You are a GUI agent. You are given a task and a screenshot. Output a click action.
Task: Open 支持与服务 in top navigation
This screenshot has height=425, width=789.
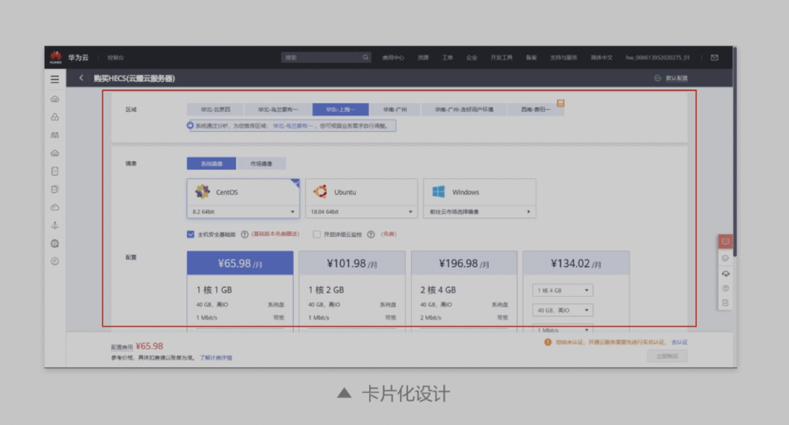point(563,58)
